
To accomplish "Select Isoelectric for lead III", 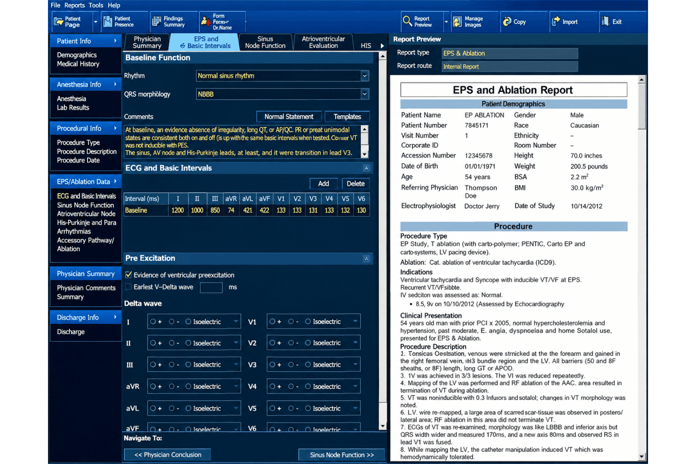I will [188, 365].
